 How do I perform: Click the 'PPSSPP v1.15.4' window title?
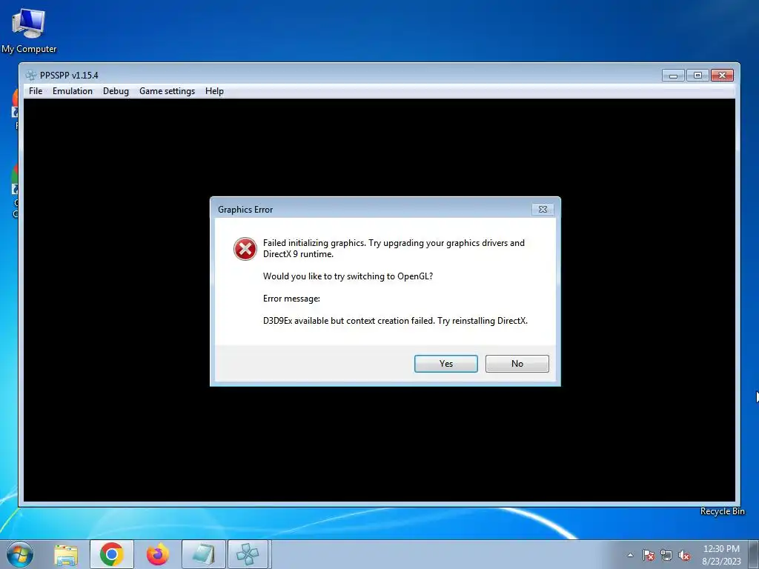69,76
